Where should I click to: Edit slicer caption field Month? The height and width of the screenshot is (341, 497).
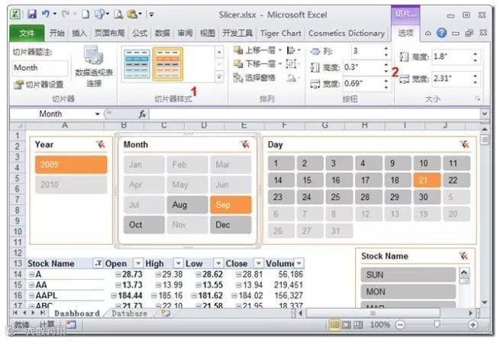coord(40,67)
